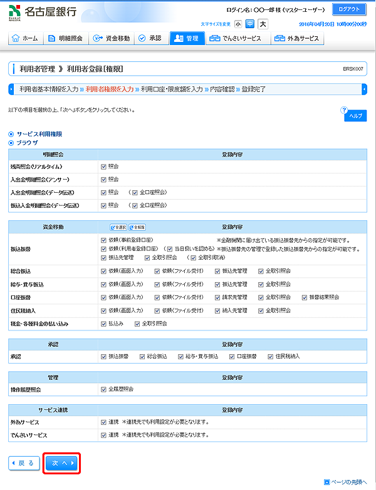The height and width of the screenshot is (490, 376).
Task: Click the right arrow of step bar
Action: 364,89
